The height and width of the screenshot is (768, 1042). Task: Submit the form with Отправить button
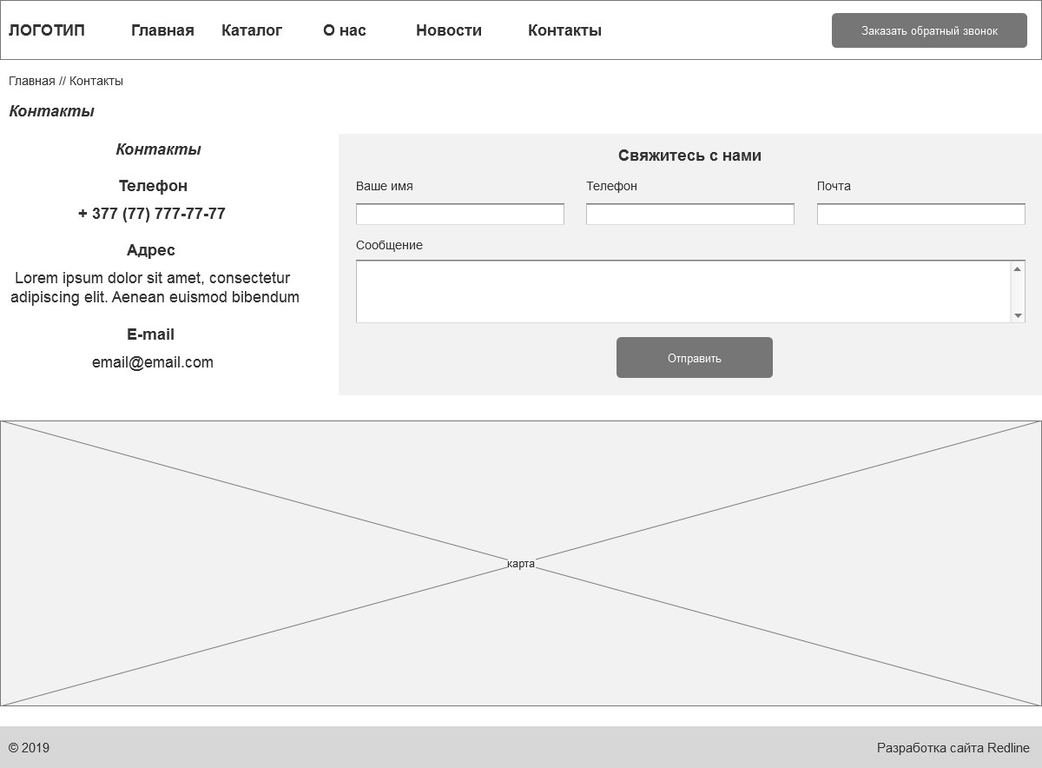[x=695, y=358]
